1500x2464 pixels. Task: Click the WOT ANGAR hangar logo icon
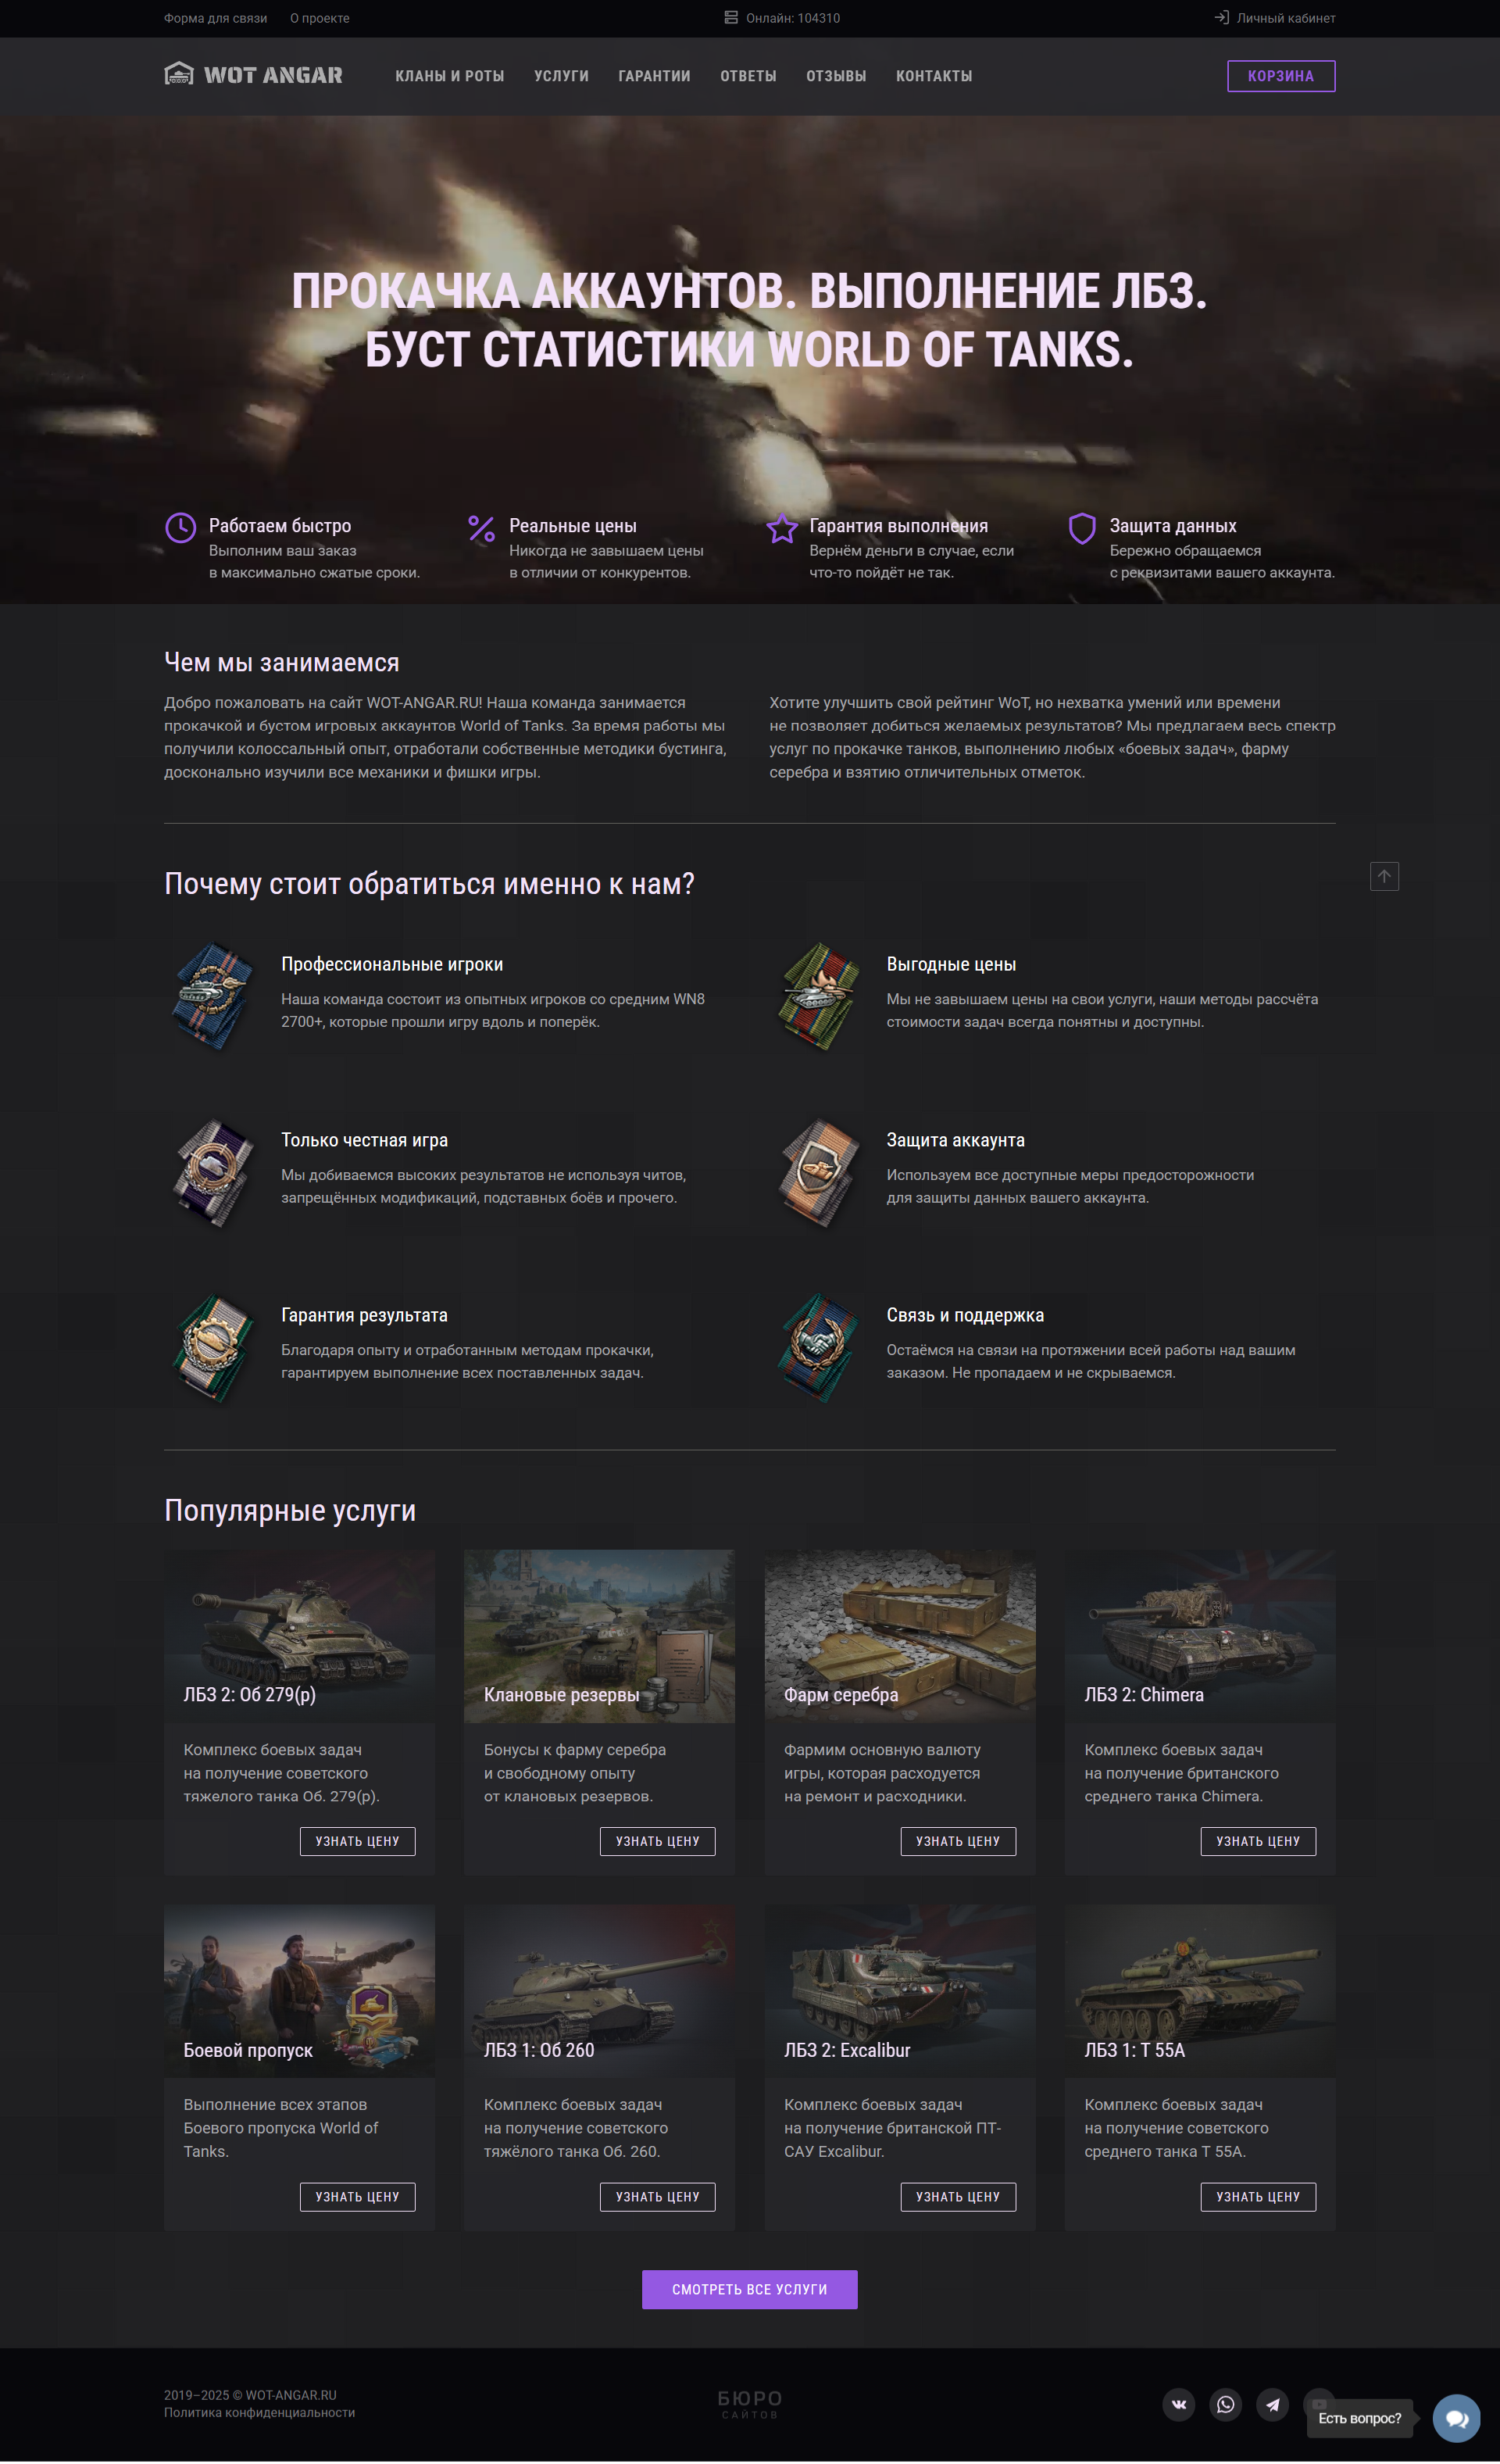[x=179, y=75]
